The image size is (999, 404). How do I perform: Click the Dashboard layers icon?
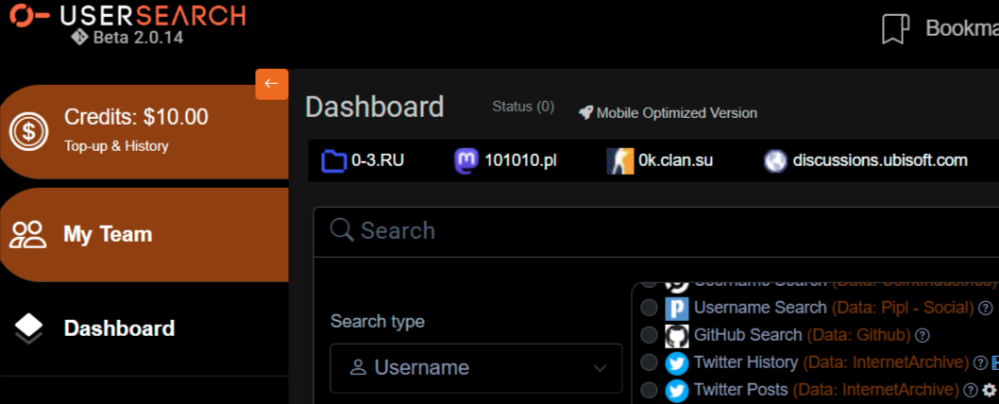[x=28, y=328]
